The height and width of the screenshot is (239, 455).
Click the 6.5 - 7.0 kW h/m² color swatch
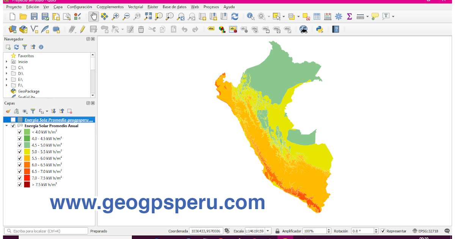coord(27,171)
